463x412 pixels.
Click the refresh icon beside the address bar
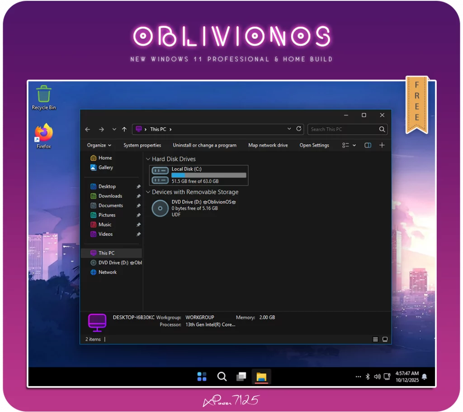point(299,129)
